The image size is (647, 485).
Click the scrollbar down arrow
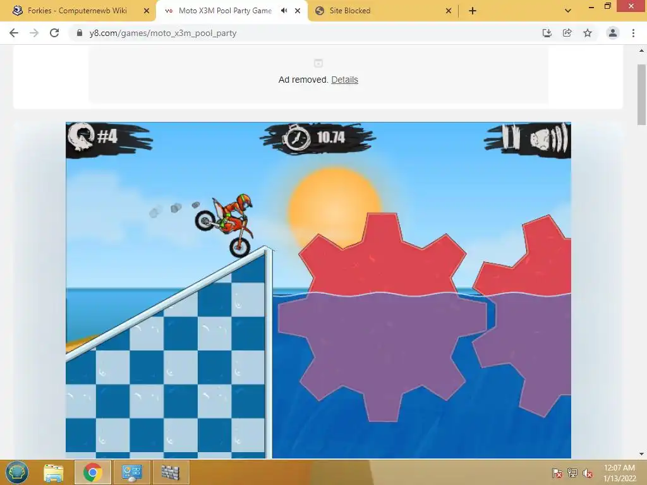pyautogui.click(x=642, y=454)
